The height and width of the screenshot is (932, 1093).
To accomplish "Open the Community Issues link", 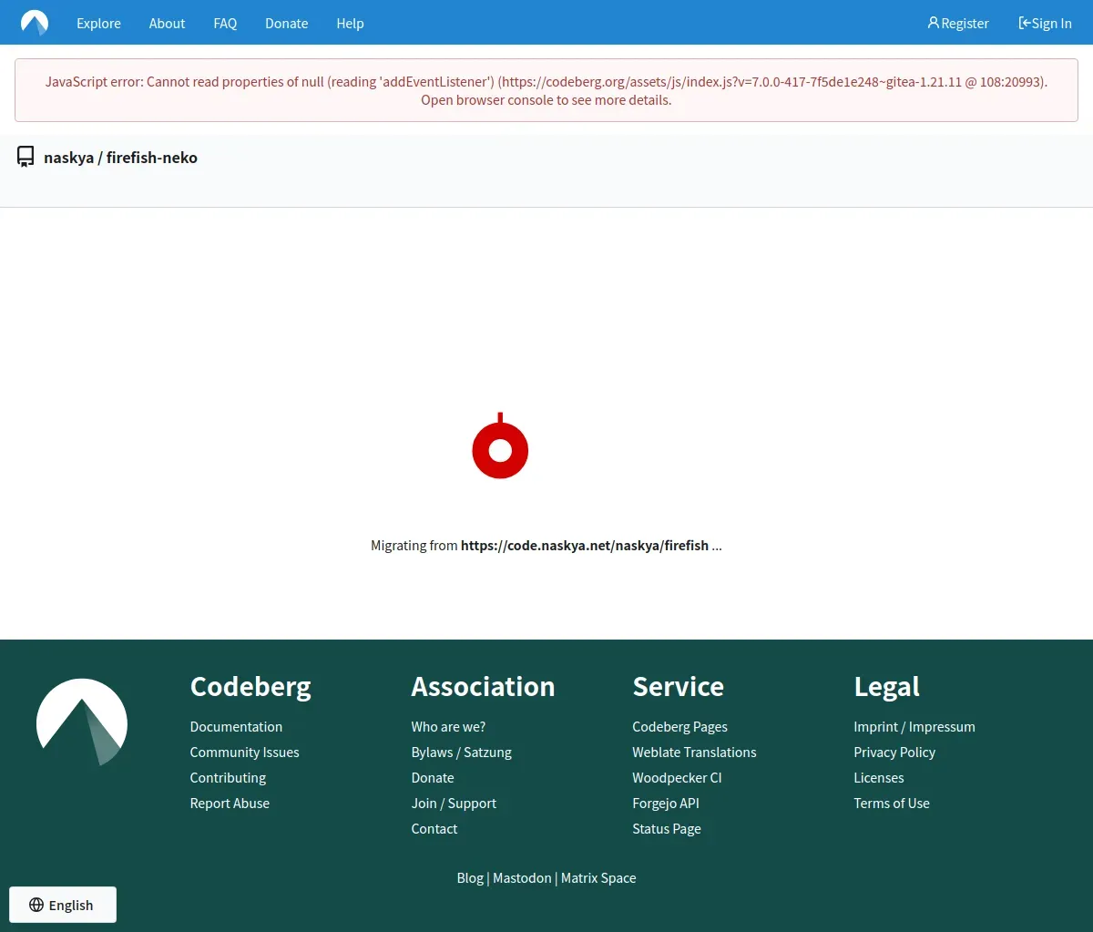I will point(244,753).
